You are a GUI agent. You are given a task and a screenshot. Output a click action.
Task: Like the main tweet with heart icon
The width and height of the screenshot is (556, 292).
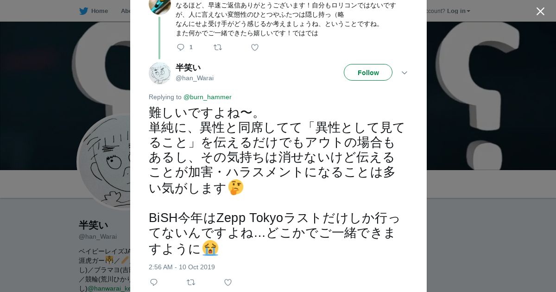pyautogui.click(x=228, y=282)
